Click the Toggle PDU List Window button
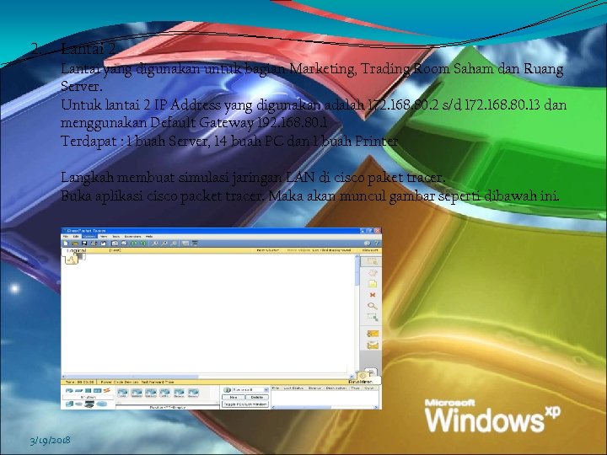The height and width of the screenshot is (455, 607). pyautogui.click(x=245, y=404)
